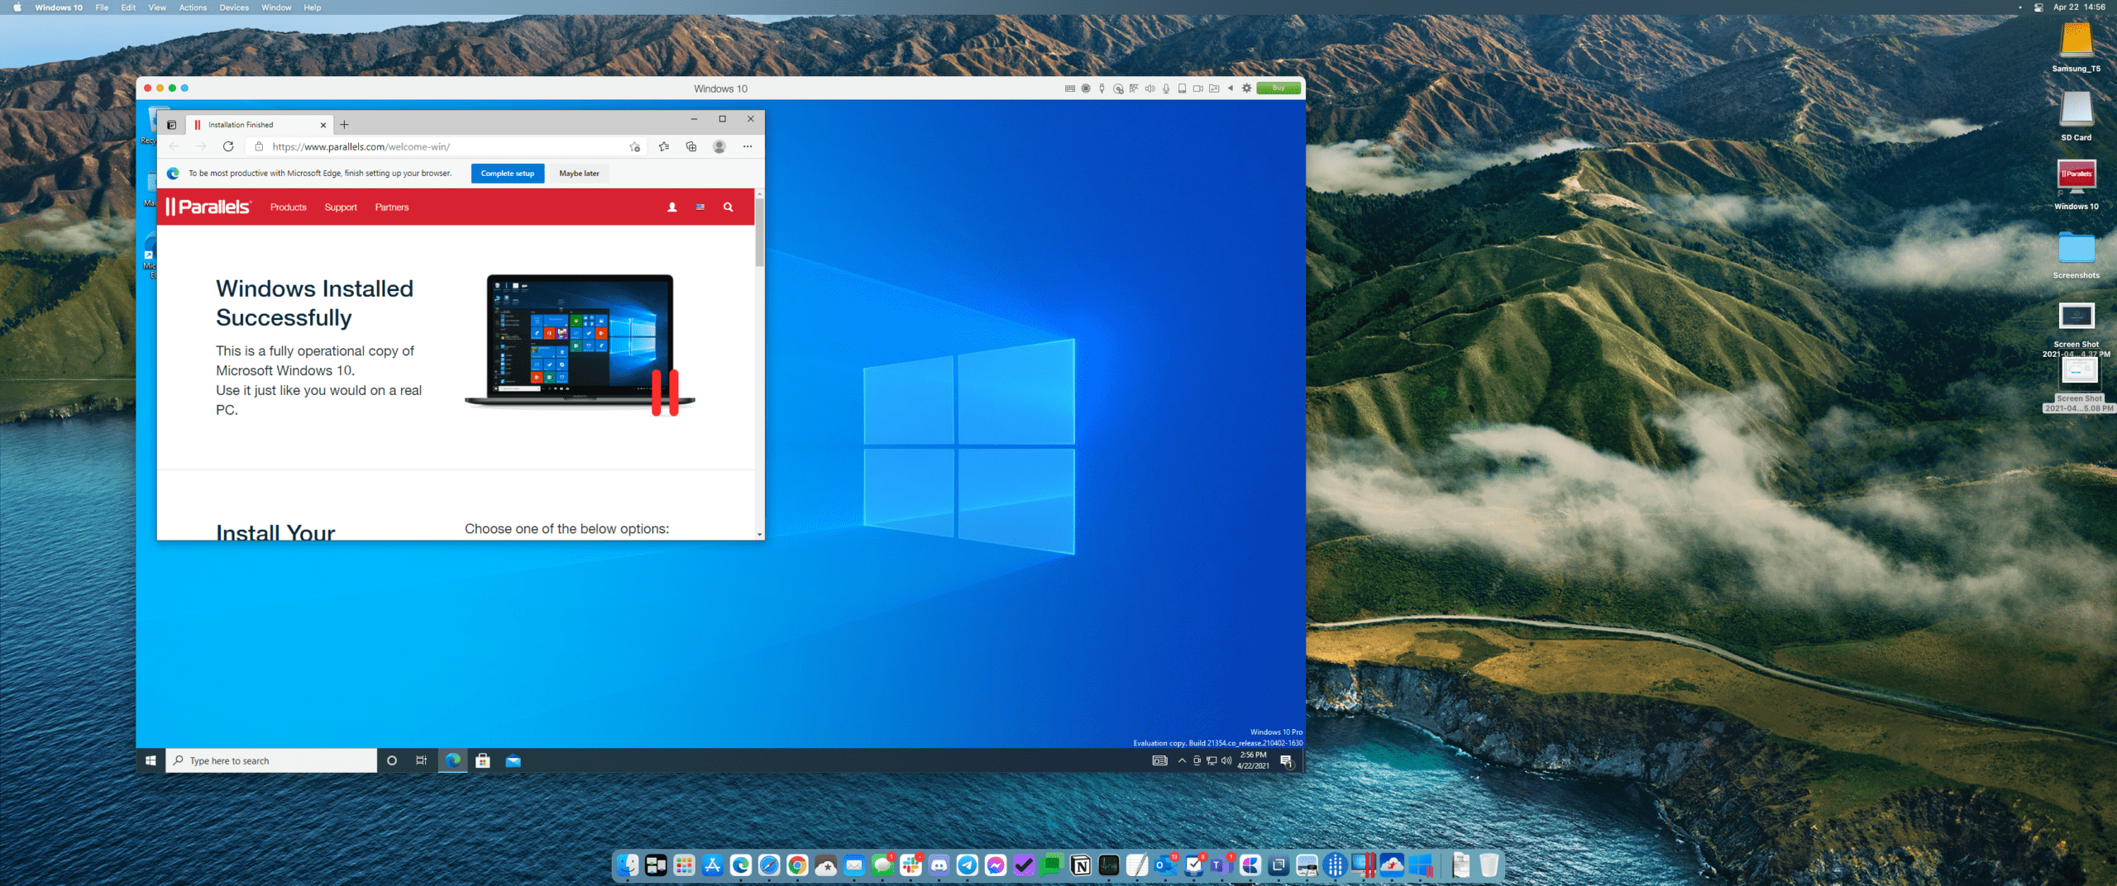
Task: Open the USB devices icon in Parallels toolbar
Action: [x=1102, y=88]
